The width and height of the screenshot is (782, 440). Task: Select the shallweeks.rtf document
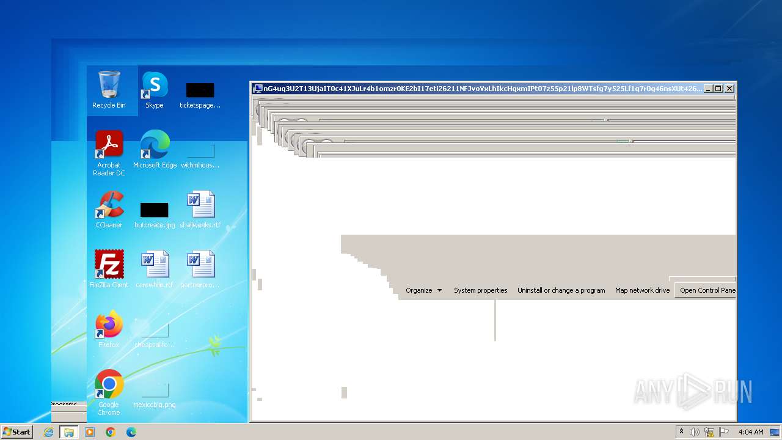200,210
